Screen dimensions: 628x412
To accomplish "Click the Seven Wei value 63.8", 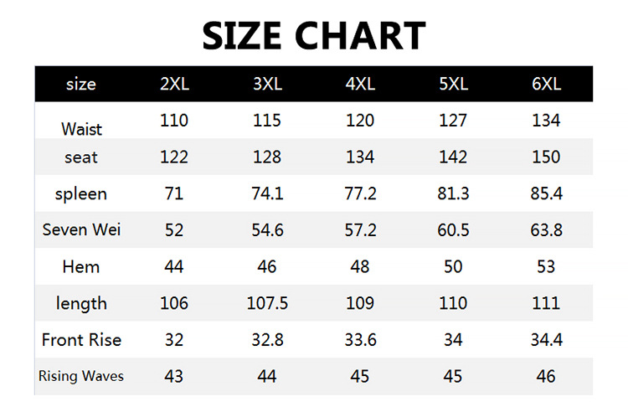I will point(546,229).
